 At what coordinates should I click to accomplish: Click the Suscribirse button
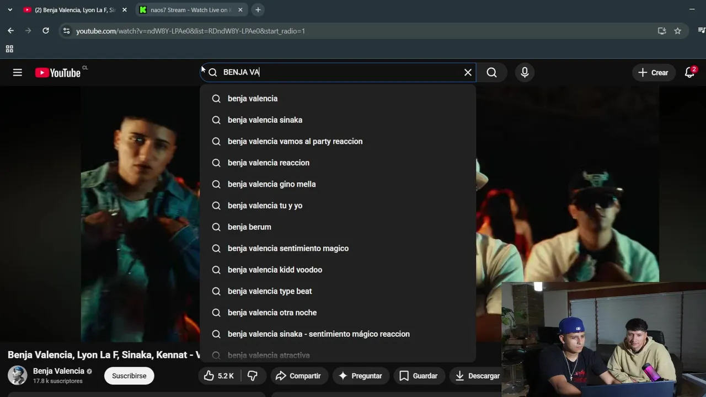pyautogui.click(x=129, y=376)
